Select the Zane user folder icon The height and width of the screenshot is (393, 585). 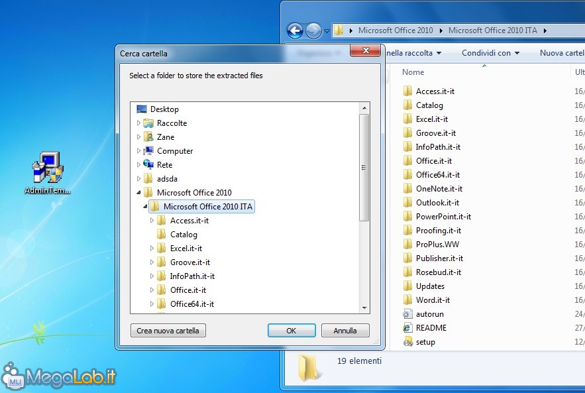tap(148, 137)
